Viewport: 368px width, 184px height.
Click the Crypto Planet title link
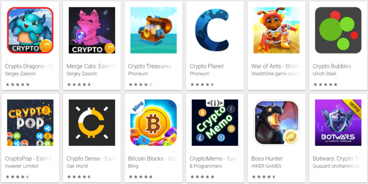coord(207,66)
